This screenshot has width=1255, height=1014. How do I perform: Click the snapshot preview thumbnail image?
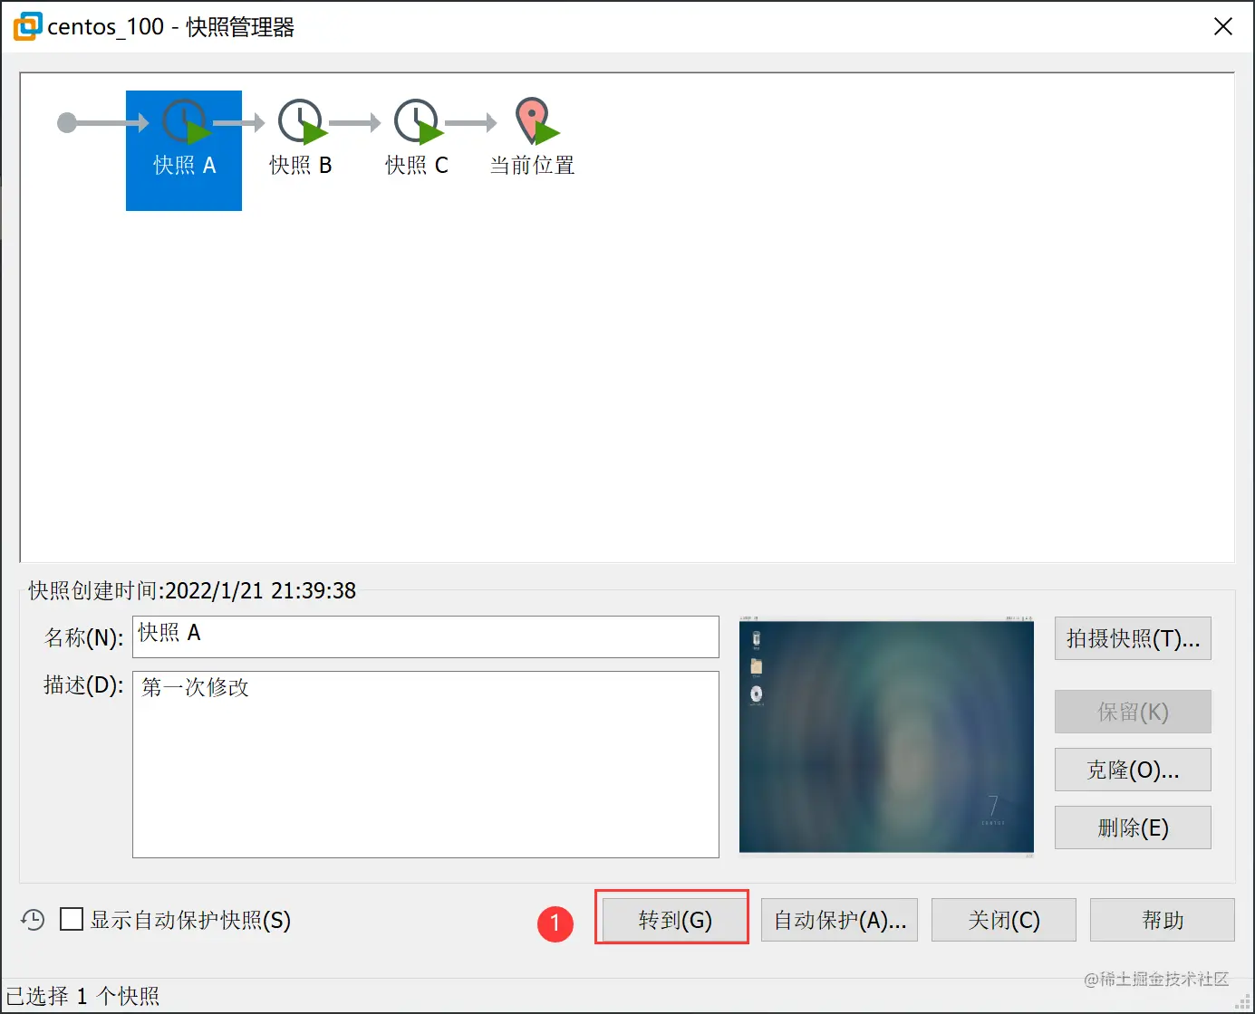pos(885,736)
